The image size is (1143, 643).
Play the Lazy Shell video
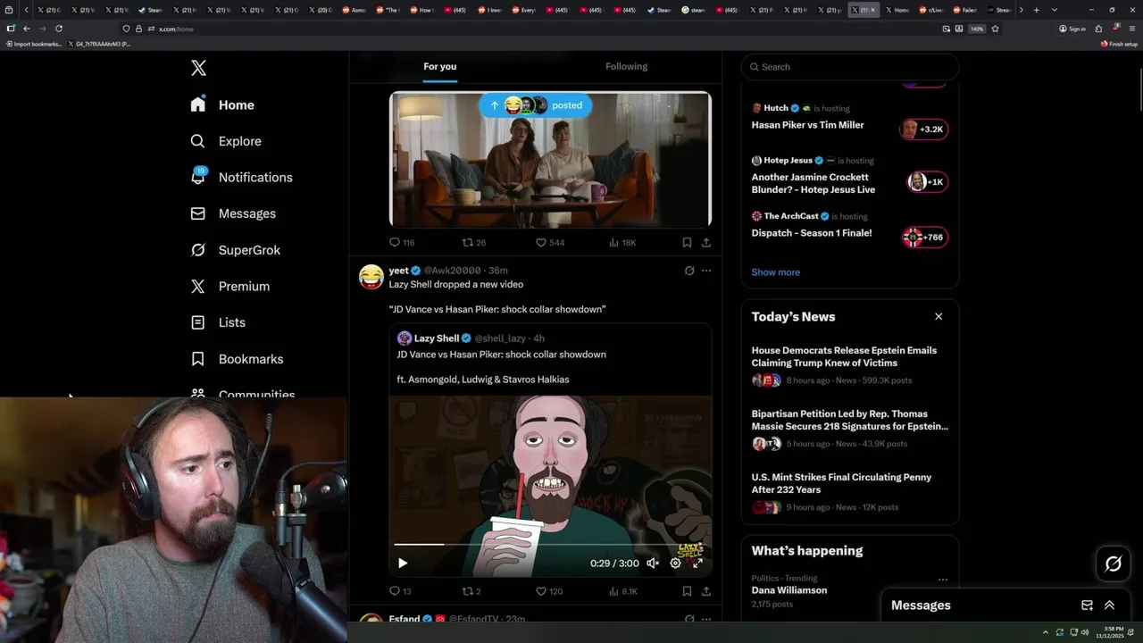click(x=403, y=563)
